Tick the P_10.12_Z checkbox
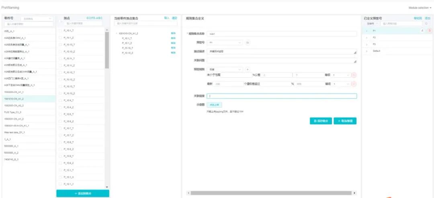The height and width of the screenshot is (198, 434). [60, 79]
